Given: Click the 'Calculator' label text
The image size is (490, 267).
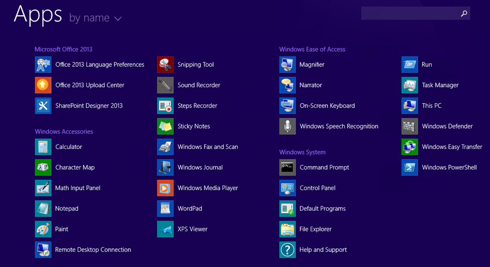Looking at the screenshot, I should [x=69, y=147].
